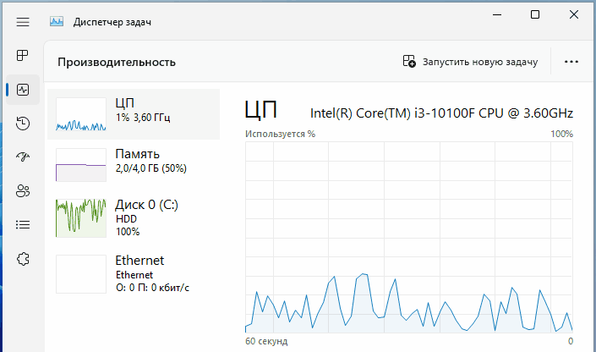Click the ЦП mini usage graph thumbnail
Image resolution: width=596 pixels, height=352 pixels.
(x=81, y=114)
